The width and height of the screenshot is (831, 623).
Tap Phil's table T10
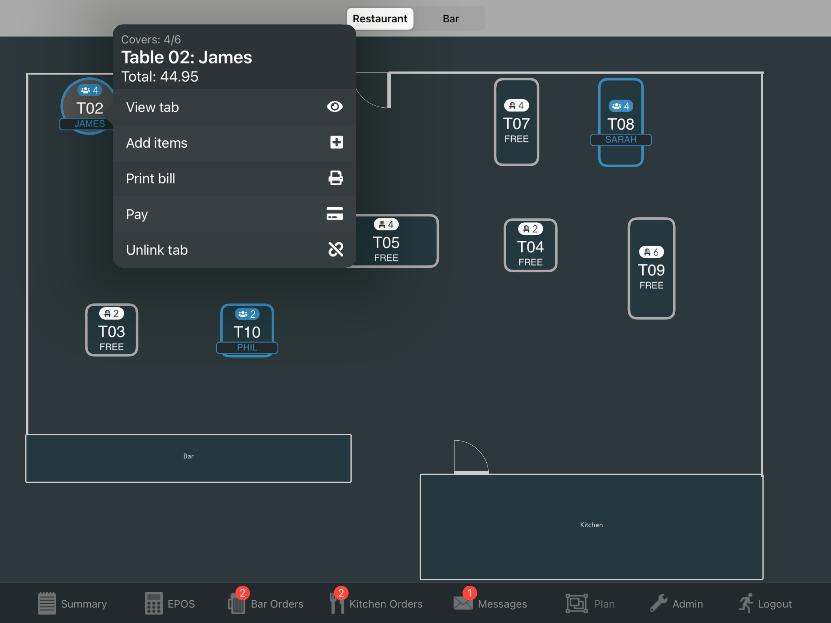pyautogui.click(x=247, y=330)
